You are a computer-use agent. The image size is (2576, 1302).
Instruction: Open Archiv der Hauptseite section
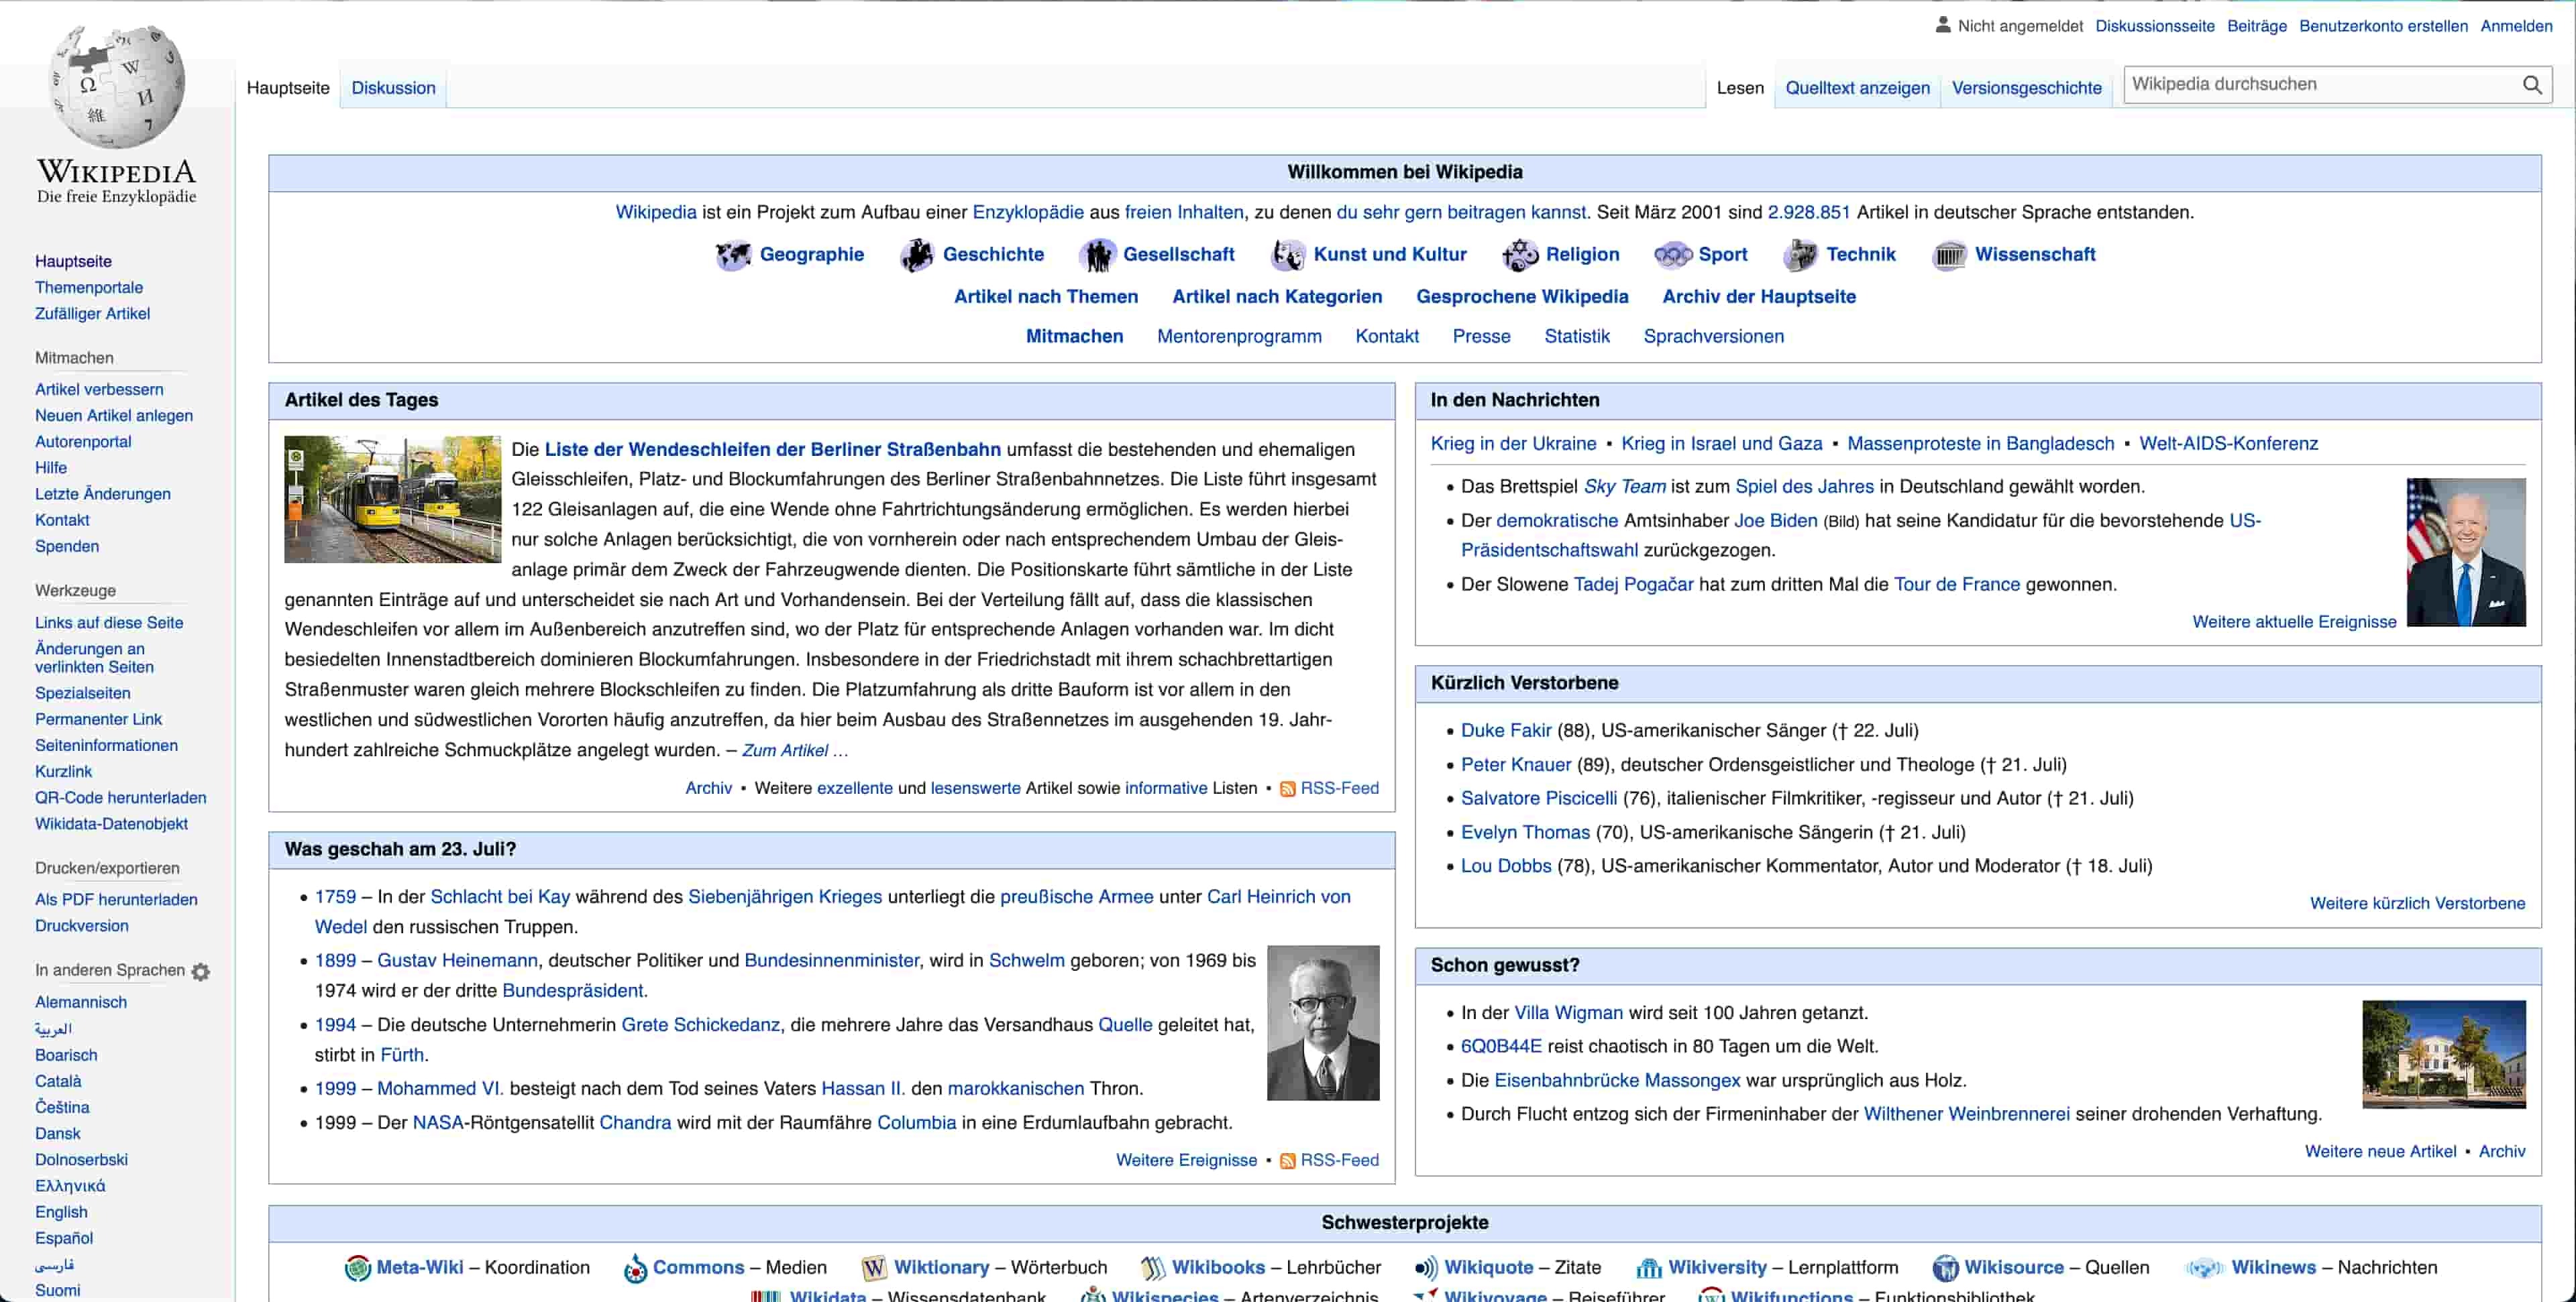click(1759, 296)
